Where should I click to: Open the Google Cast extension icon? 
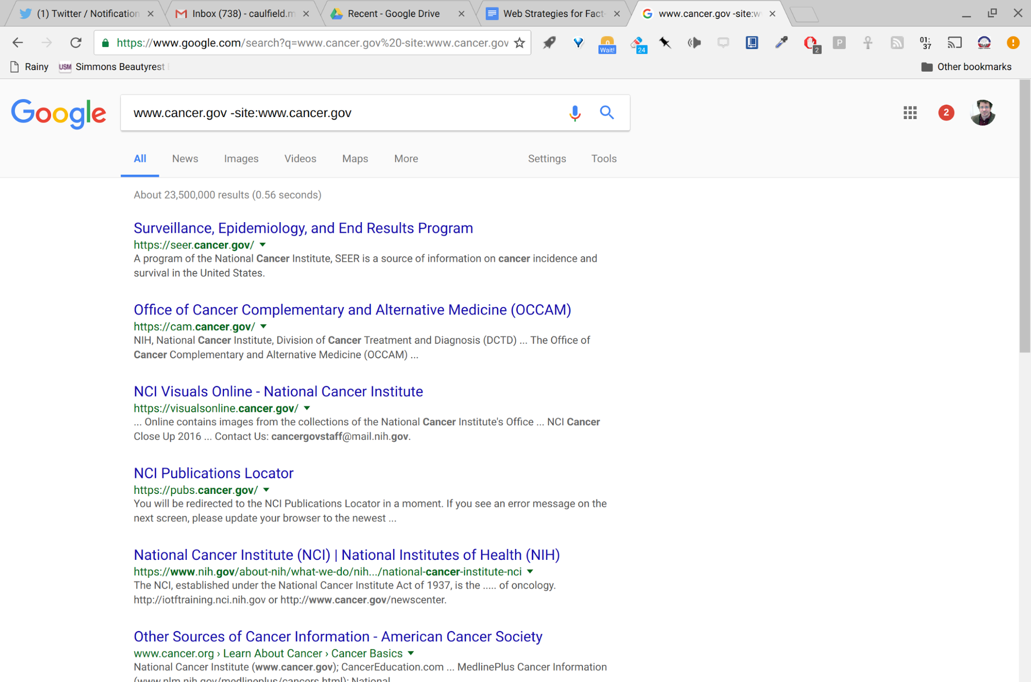pos(955,43)
